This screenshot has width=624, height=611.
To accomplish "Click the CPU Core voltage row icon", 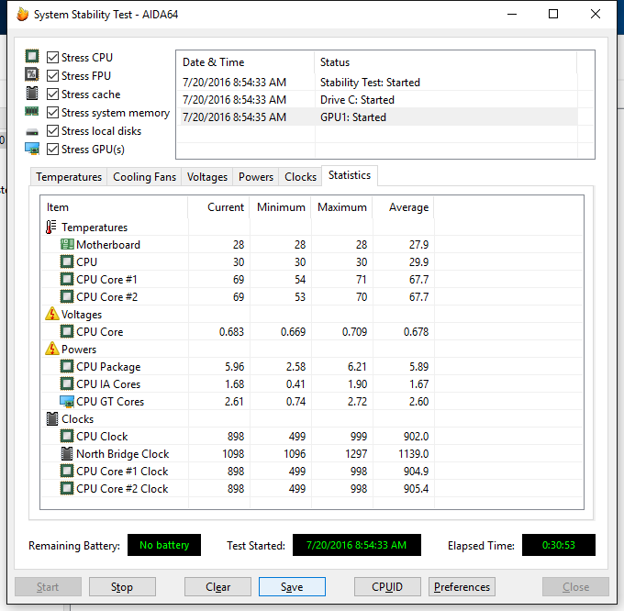I will click(x=67, y=331).
